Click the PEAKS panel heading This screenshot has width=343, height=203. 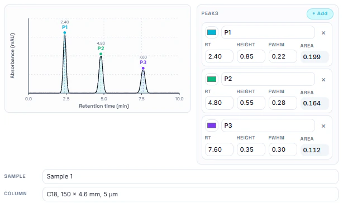pyautogui.click(x=210, y=13)
